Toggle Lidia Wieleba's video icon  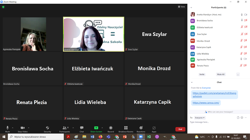pyautogui.click(x=245, y=53)
